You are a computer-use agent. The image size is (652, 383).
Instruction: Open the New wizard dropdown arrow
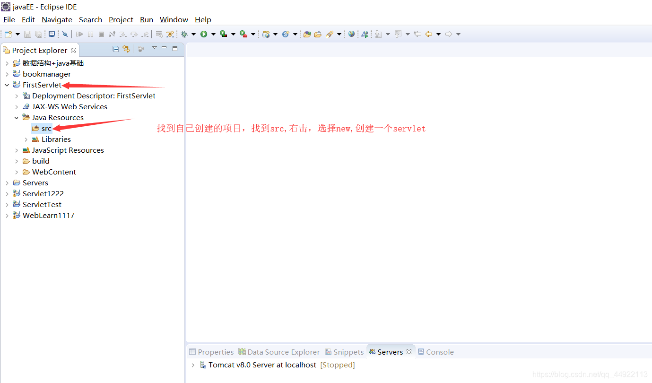(x=17, y=34)
